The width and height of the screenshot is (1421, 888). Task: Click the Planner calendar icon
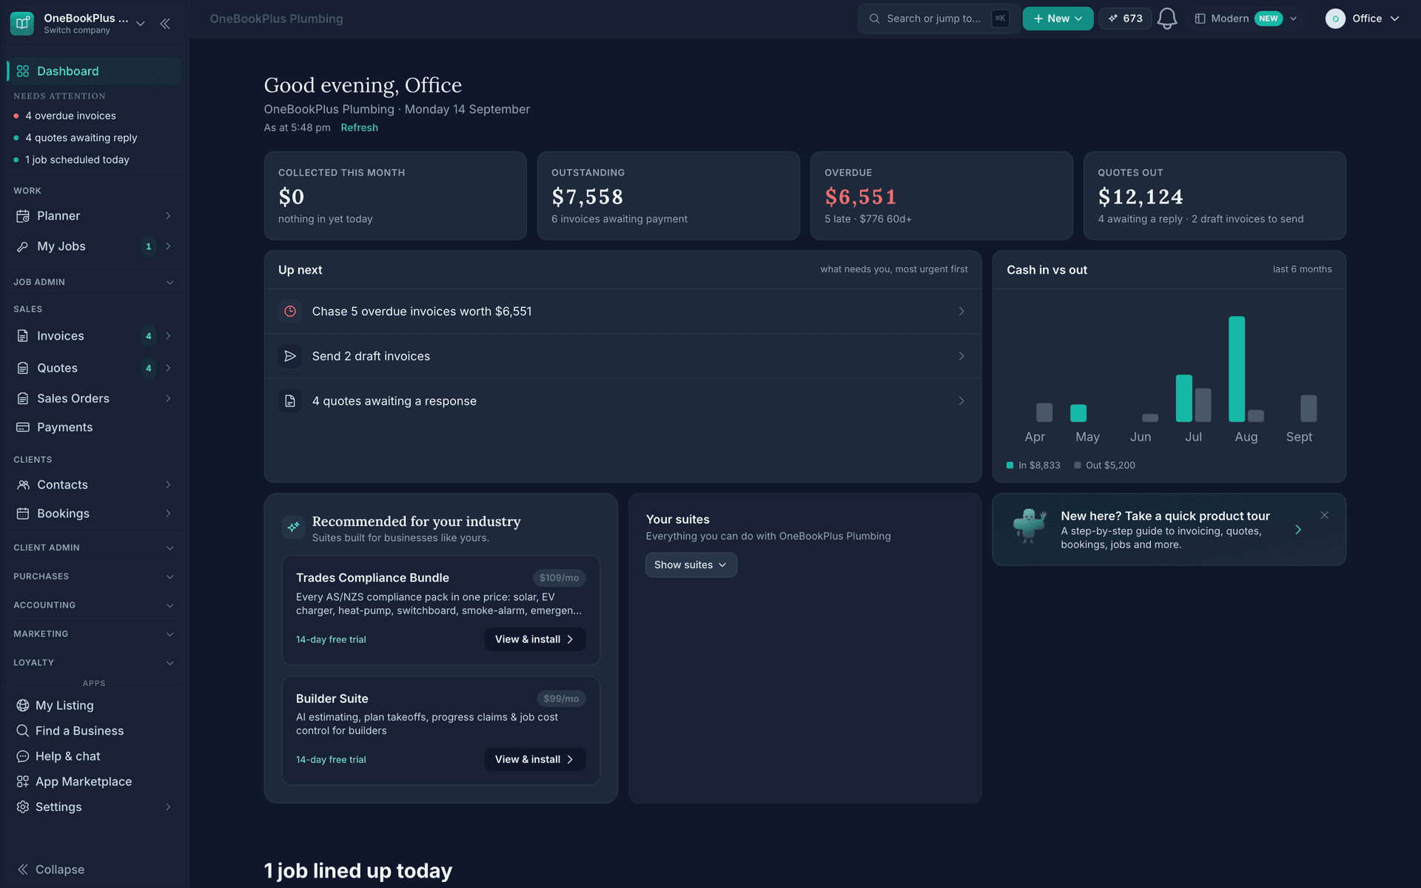23,216
